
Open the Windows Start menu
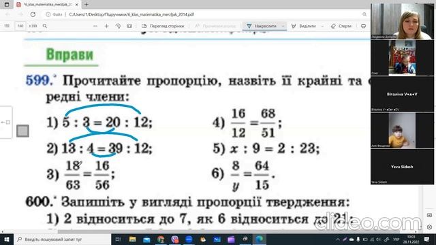pos(6,239)
